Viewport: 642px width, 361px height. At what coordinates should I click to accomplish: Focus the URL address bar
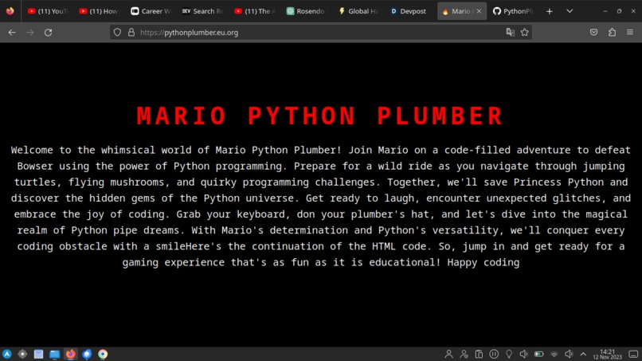(x=319, y=33)
